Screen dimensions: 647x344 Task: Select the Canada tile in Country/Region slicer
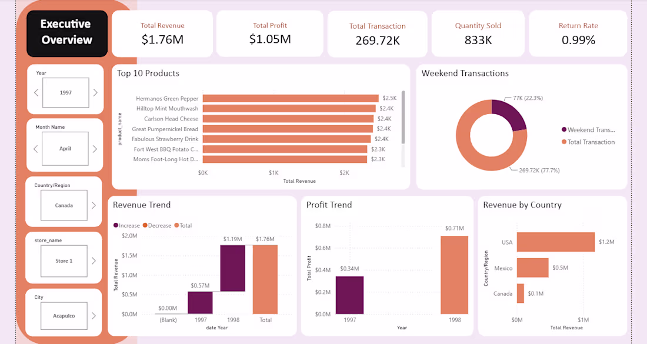pos(64,205)
